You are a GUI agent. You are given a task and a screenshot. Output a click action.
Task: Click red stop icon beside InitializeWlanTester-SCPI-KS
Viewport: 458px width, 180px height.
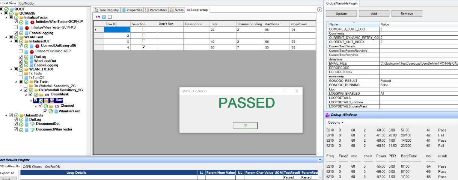(x=27, y=28)
